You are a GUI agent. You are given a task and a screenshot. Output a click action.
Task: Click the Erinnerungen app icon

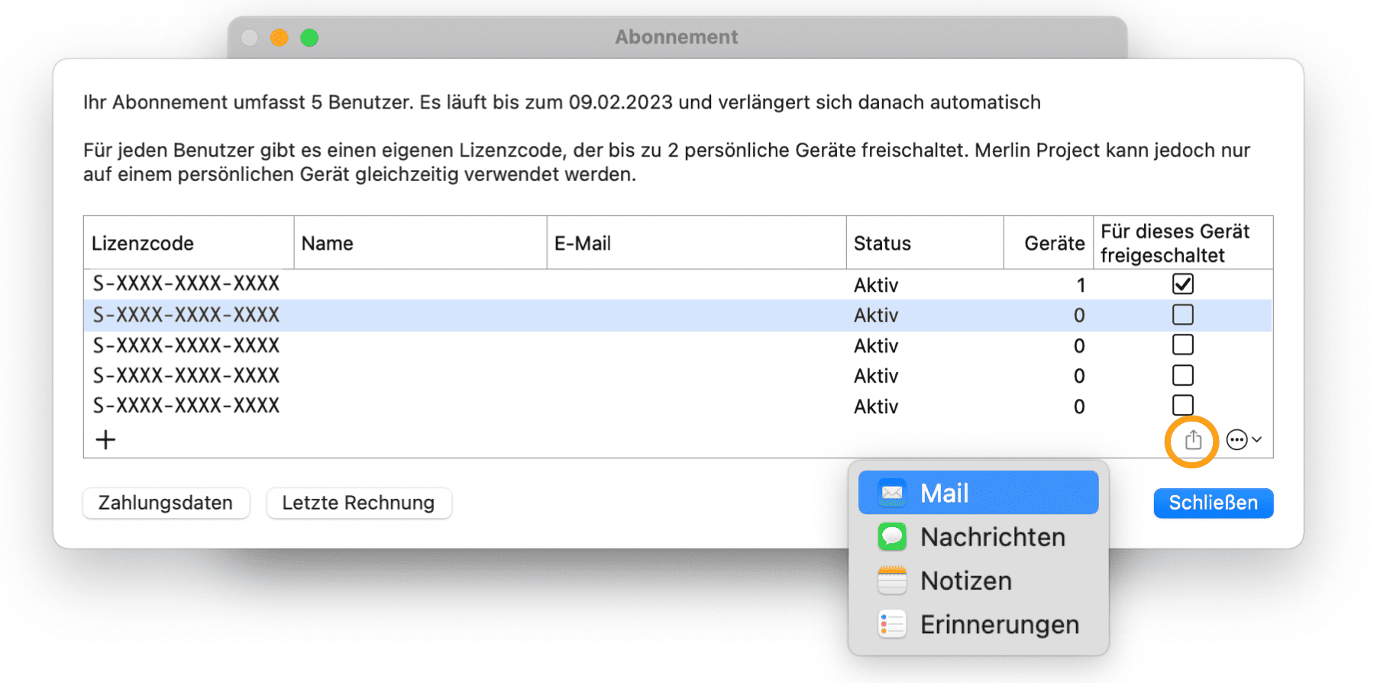891,624
